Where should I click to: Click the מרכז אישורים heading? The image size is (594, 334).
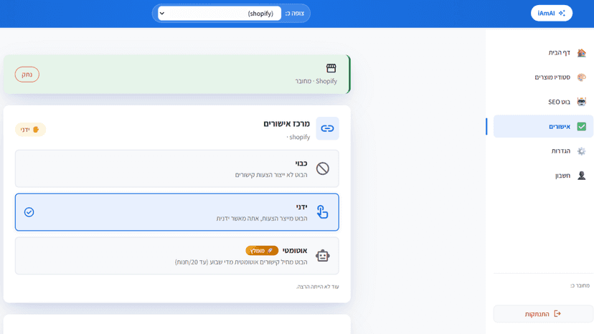[286, 124]
